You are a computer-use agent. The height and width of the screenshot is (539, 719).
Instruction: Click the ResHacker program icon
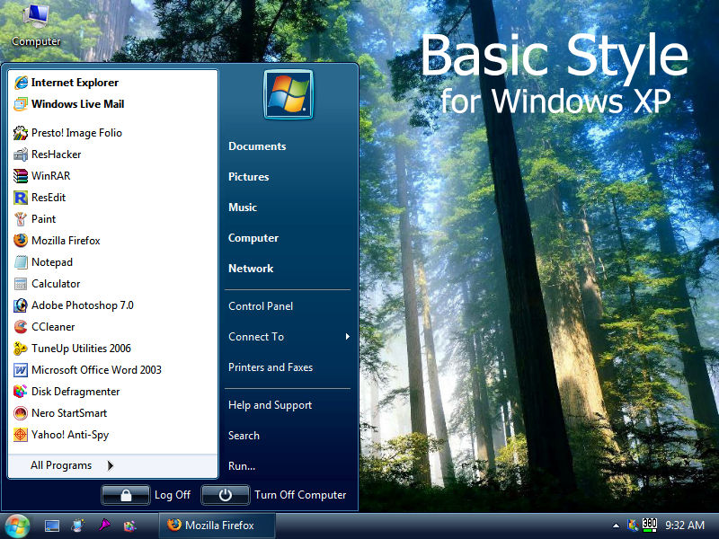(x=21, y=155)
